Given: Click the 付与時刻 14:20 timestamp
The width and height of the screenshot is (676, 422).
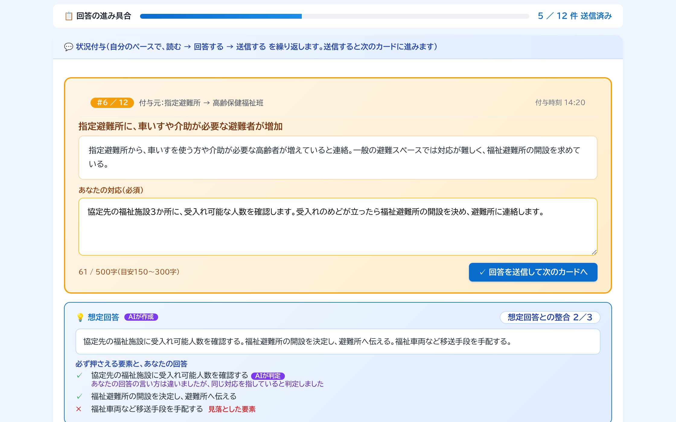Looking at the screenshot, I should (x=560, y=103).
